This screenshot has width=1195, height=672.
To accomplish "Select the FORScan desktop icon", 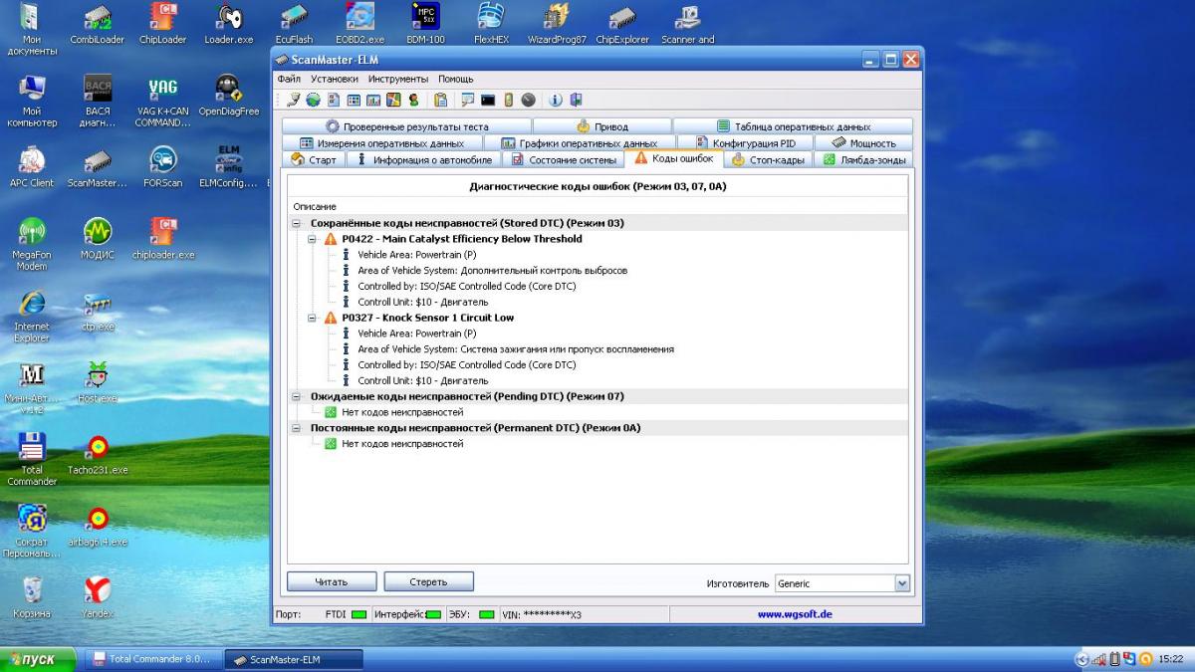I will pos(162,167).
